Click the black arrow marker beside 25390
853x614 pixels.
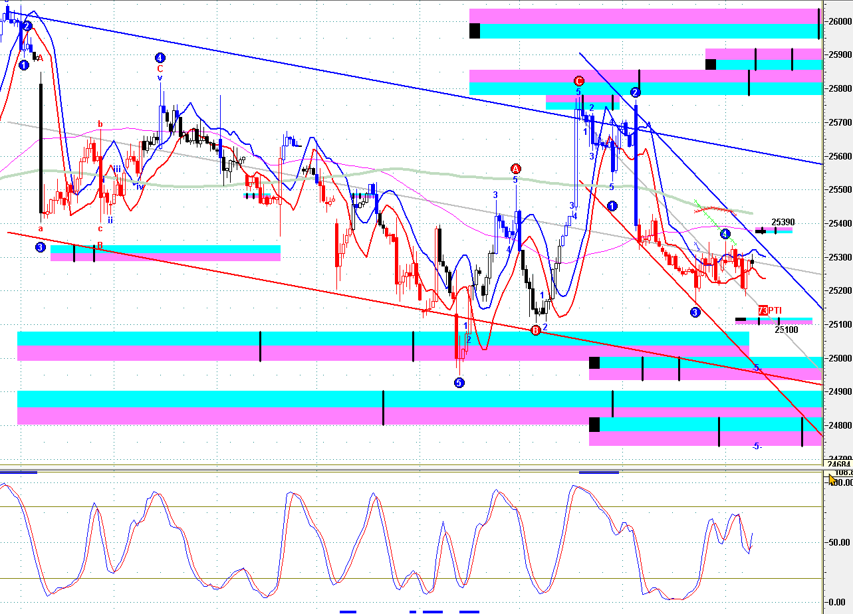pyautogui.click(x=761, y=231)
